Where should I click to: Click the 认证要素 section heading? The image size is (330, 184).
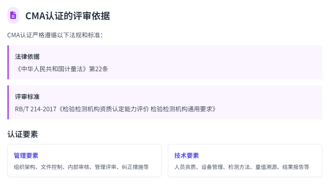coord(22,134)
